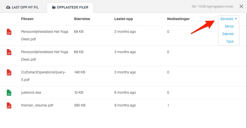
Task: Open the Seneste sort dropdown
Action: pyautogui.click(x=228, y=19)
